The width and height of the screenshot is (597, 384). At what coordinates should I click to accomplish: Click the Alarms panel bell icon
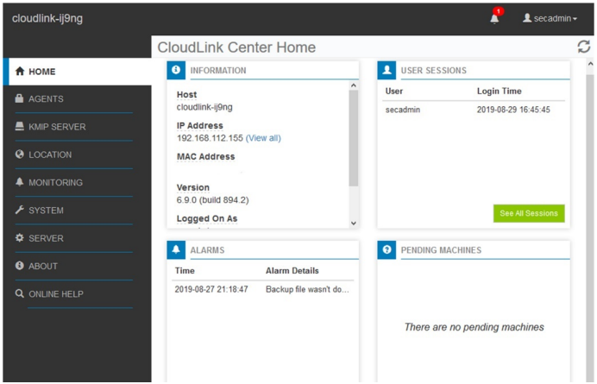(176, 250)
